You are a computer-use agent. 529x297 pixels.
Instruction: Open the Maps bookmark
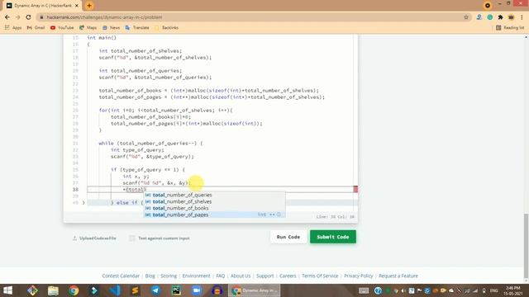click(88, 27)
